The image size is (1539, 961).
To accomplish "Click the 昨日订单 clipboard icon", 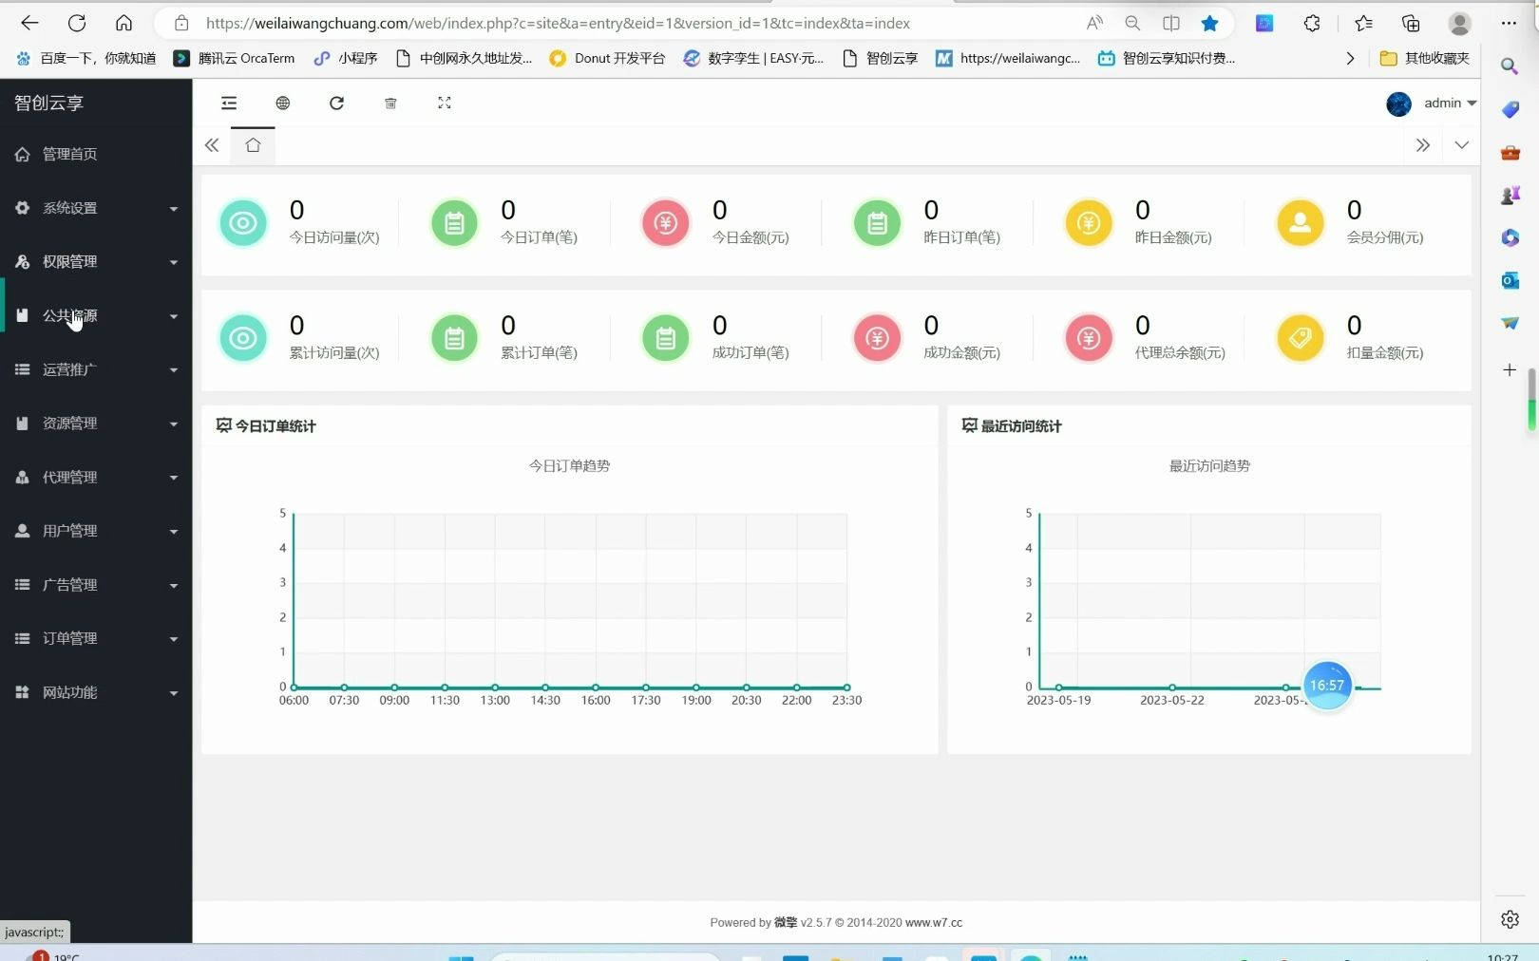I will (x=877, y=223).
